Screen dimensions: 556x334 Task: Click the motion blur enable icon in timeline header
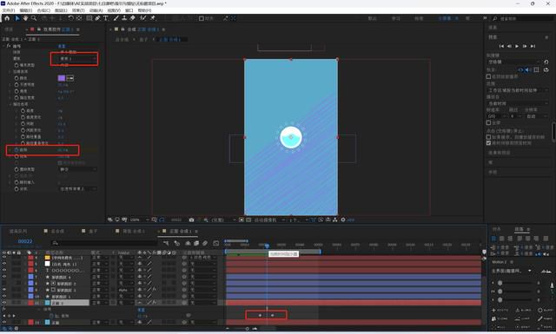[205, 243]
